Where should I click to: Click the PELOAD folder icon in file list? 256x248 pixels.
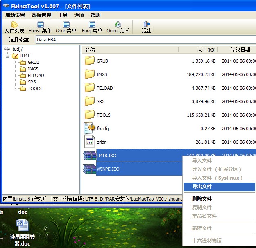(90, 88)
